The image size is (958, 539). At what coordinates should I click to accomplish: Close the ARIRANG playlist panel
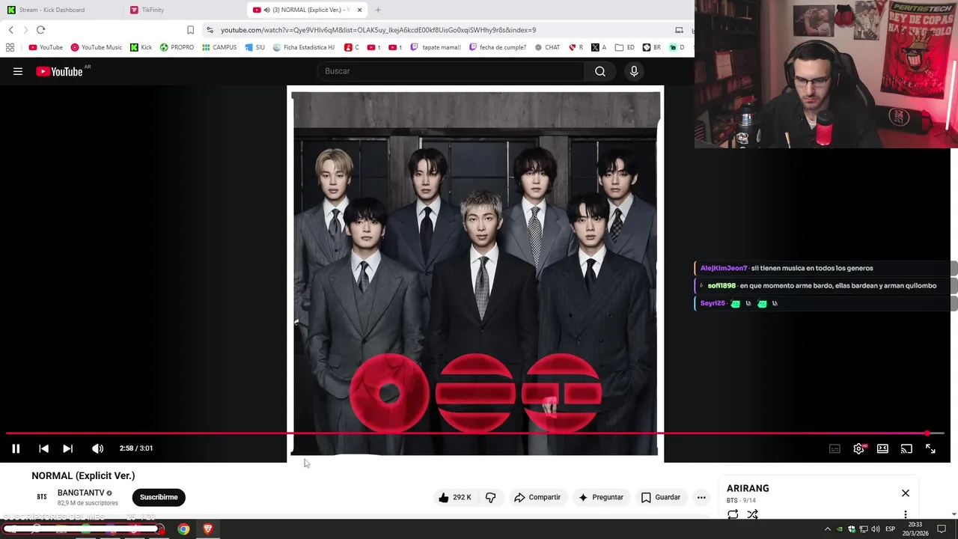906,493
